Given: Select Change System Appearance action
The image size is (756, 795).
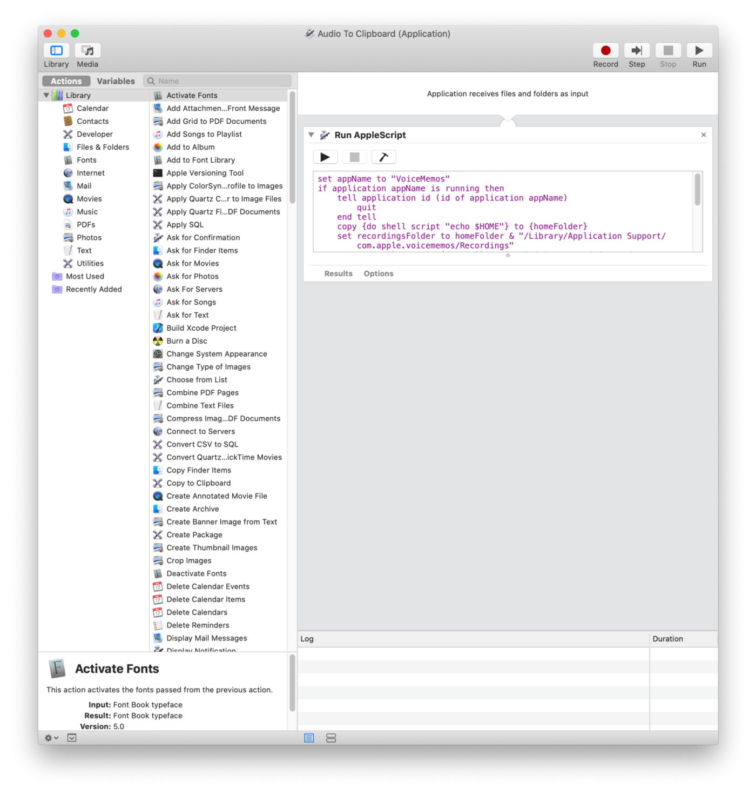Looking at the screenshot, I should 218,354.
